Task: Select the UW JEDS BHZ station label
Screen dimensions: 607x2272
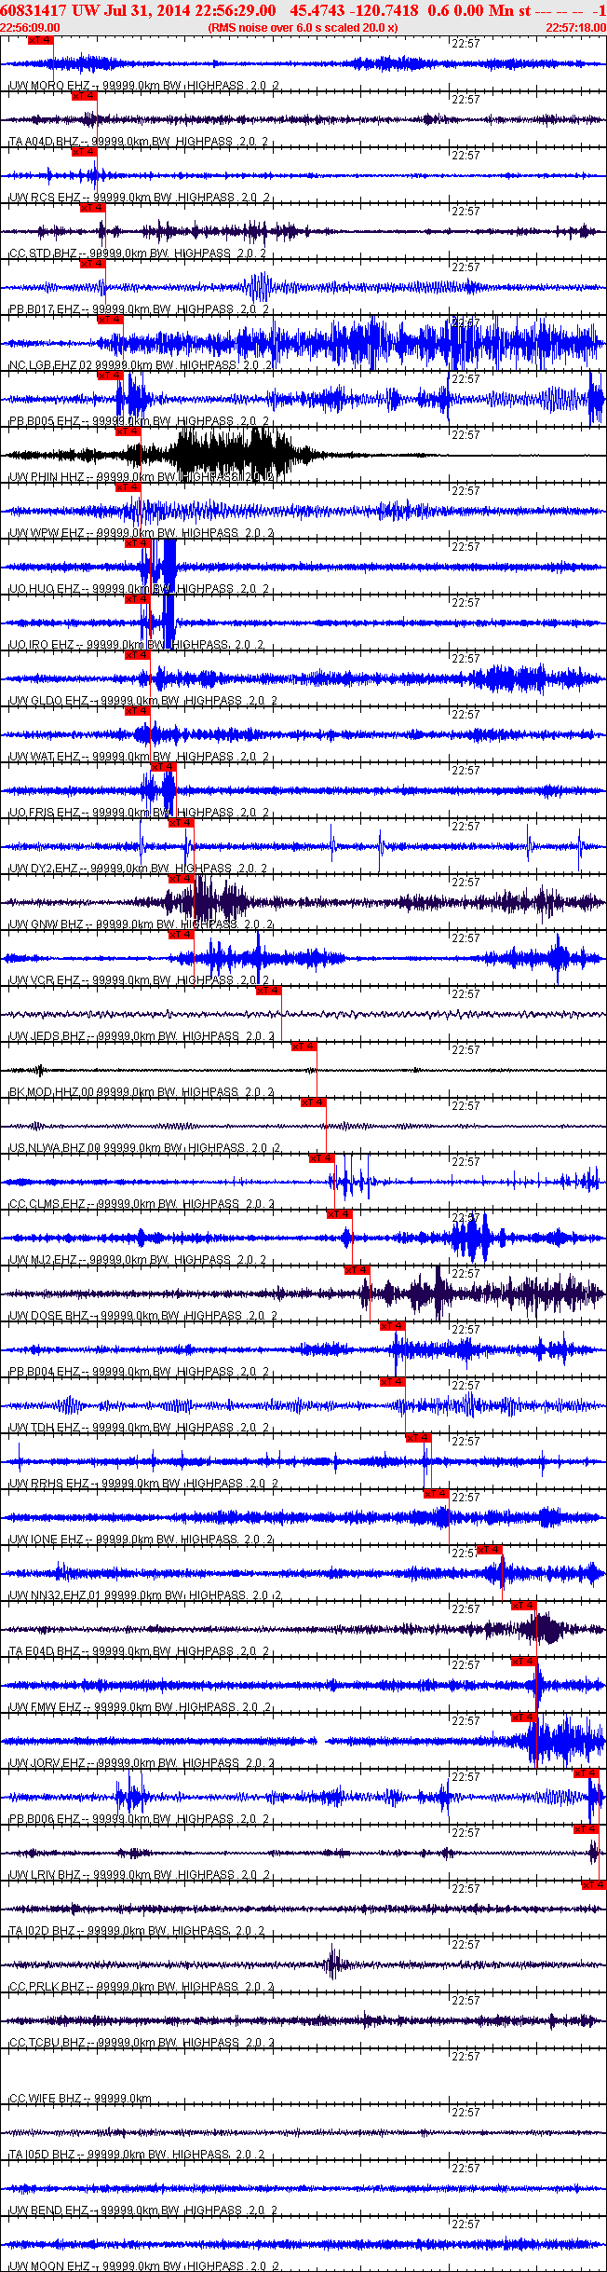Action: click(x=47, y=1036)
